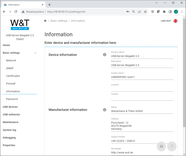Toggle the browser side panel icon

pos(170,12)
